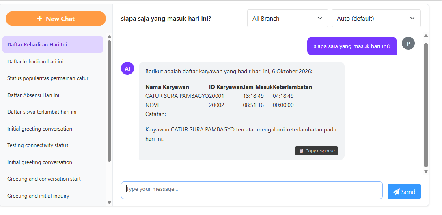Click the 08:51:16 entry time
442x215 pixels.
[253, 105]
